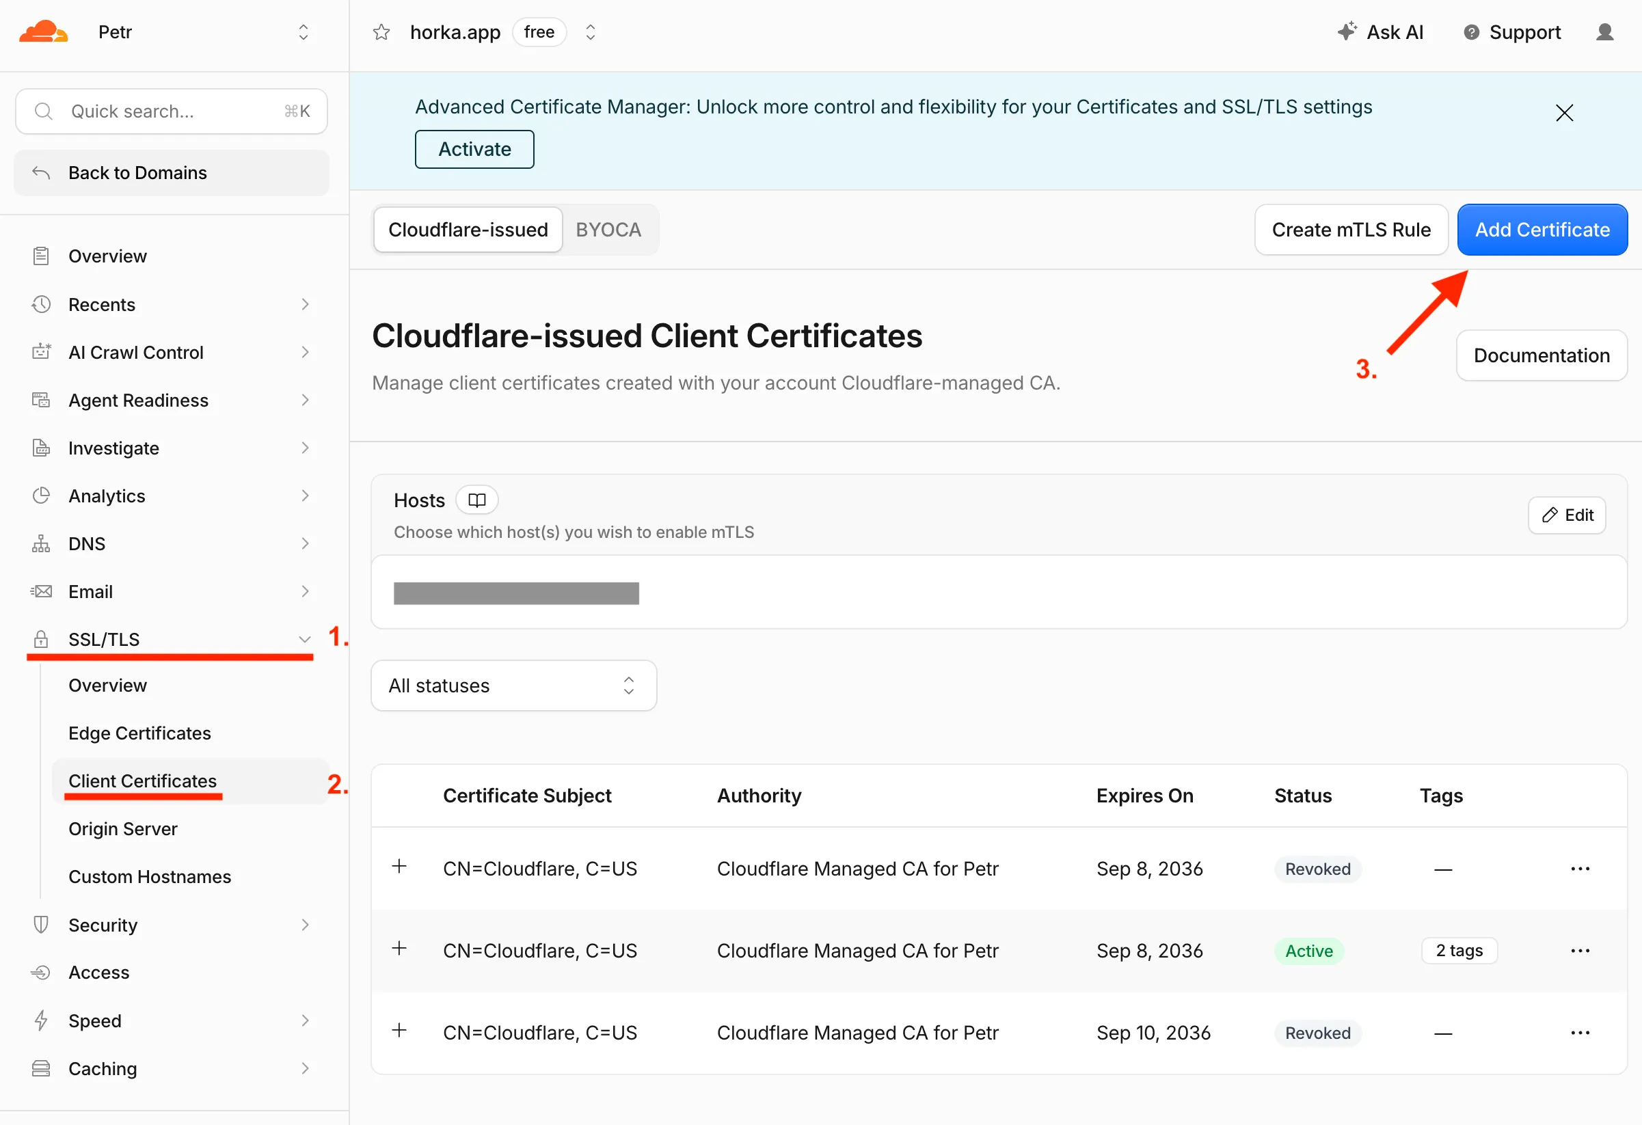Click the Cloudflare cloud logo

coord(43,33)
